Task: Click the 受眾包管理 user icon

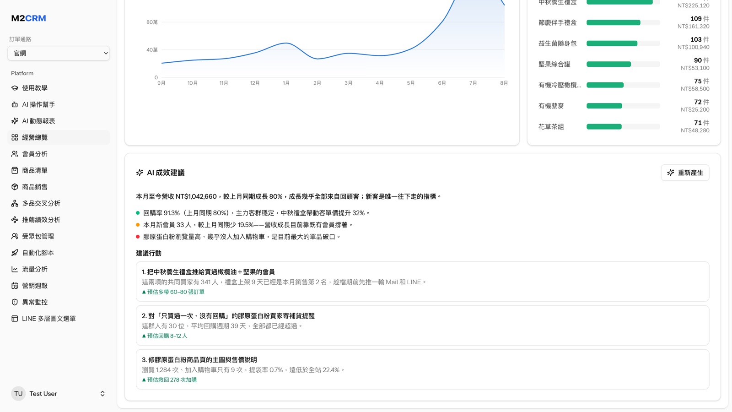Action: pos(15,236)
